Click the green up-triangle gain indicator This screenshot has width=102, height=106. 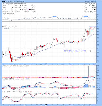[85, 6]
